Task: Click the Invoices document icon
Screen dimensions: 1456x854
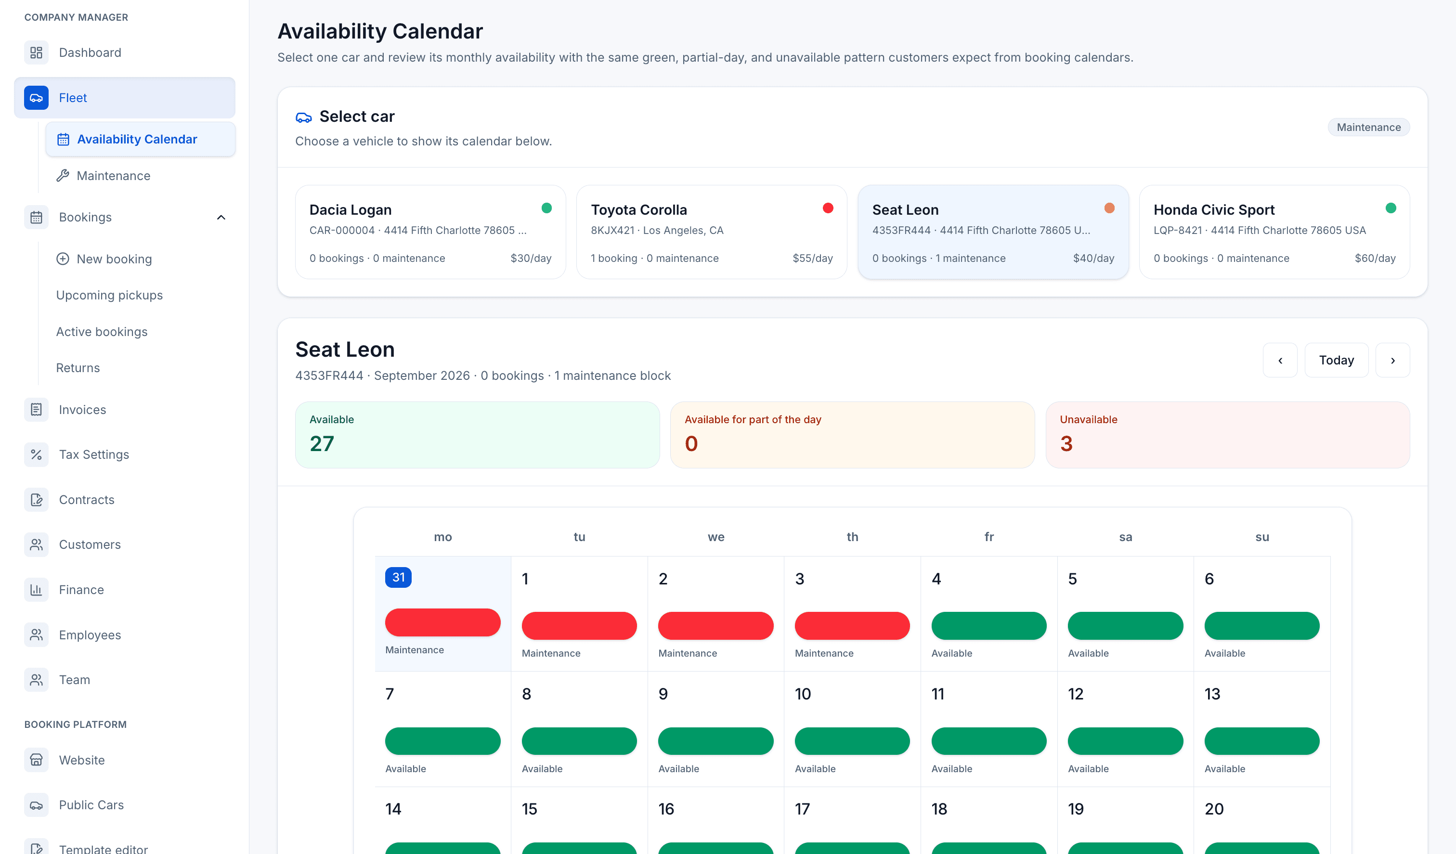Action: (36, 410)
